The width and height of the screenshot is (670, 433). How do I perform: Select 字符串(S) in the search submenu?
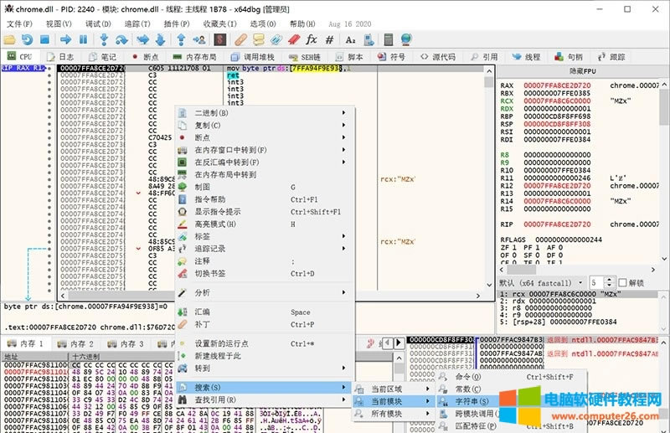click(471, 401)
